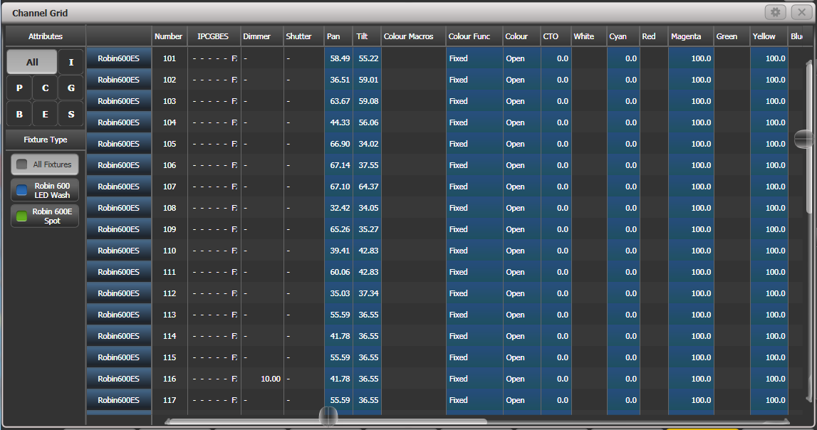
Task: Click the Attributes section header
Action: coord(45,36)
